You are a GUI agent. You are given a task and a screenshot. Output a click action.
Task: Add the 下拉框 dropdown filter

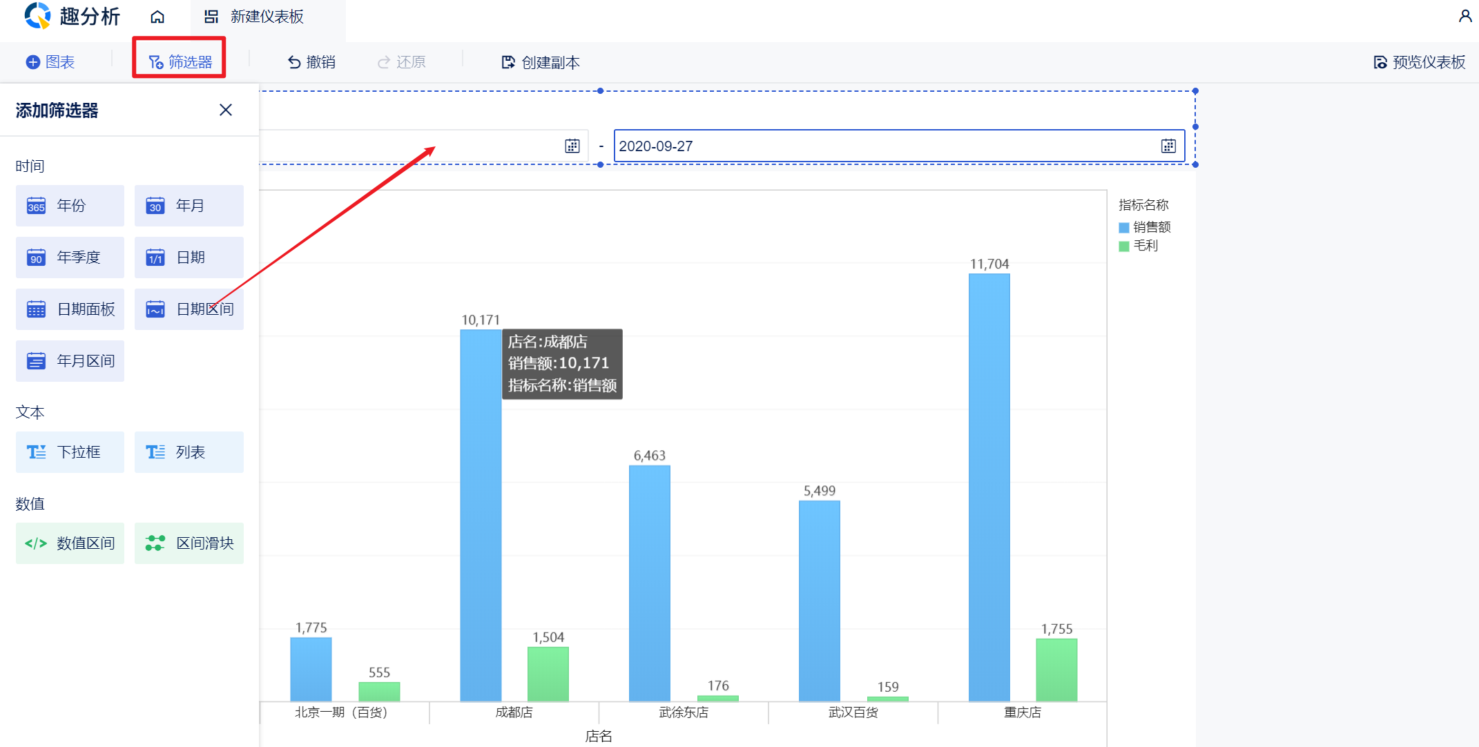(70, 452)
